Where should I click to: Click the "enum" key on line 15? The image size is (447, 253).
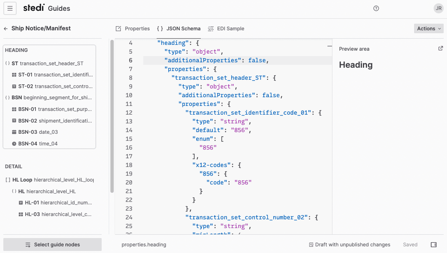(x=203, y=139)
